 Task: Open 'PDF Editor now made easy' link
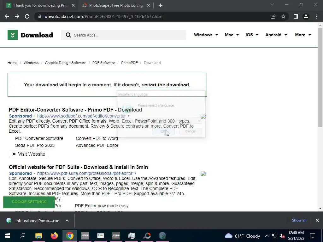[102, 206]
